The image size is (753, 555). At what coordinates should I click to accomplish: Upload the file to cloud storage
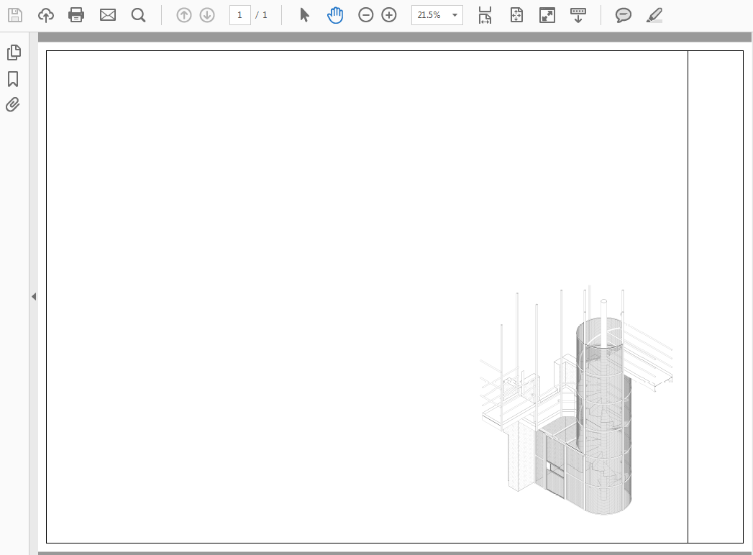[x=45, y=15]
